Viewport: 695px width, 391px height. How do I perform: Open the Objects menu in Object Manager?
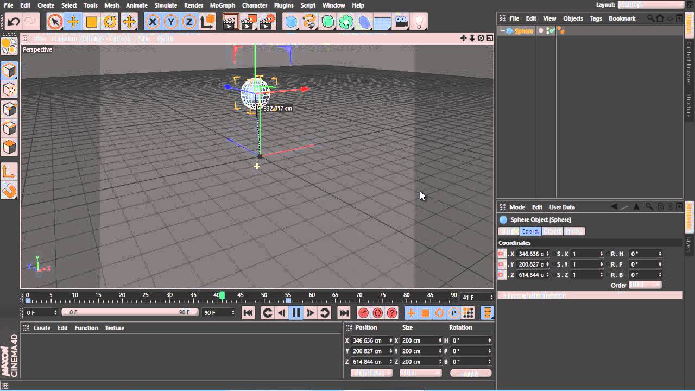[573, 18]
